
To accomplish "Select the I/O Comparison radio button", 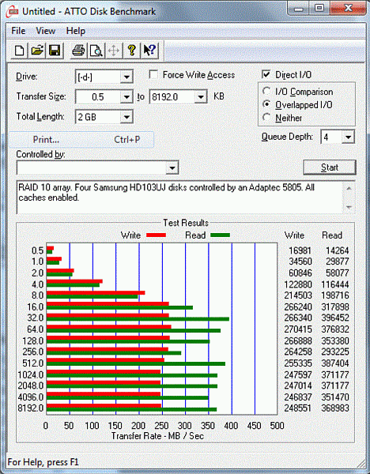I will [x=266, y=91].
